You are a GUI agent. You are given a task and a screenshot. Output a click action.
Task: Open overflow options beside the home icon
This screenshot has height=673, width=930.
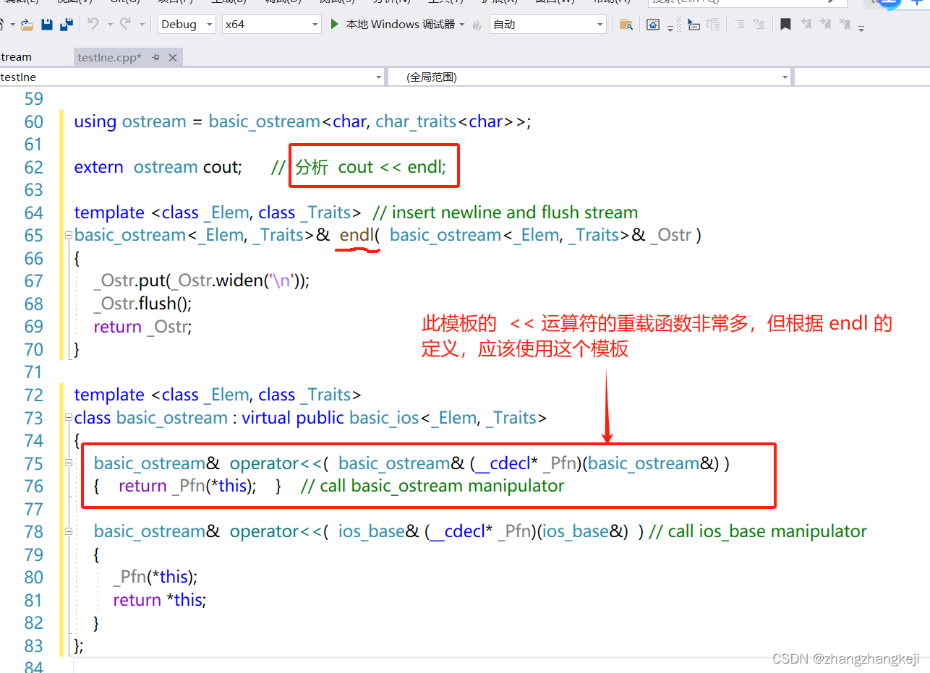click(670, 29)
